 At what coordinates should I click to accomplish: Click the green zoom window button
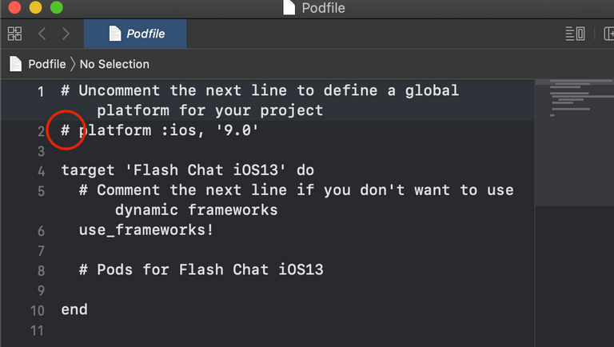tap(57, 7)
